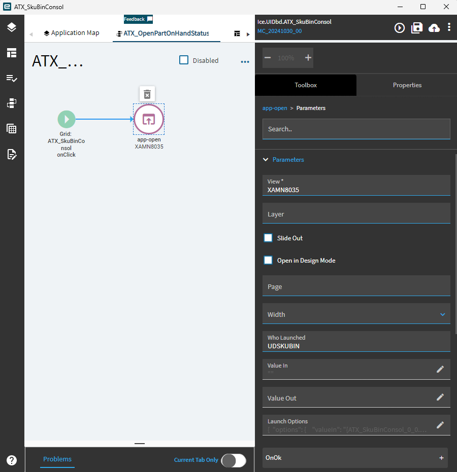Click the Who Launched field

[x=356, y=341]
